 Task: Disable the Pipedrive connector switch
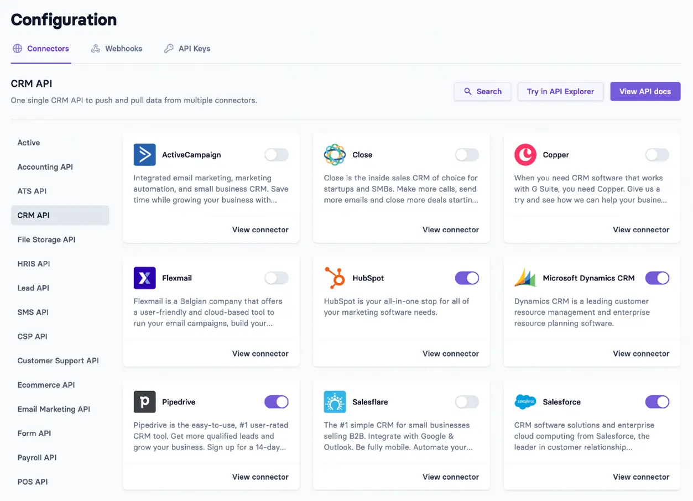coord(277,402)
